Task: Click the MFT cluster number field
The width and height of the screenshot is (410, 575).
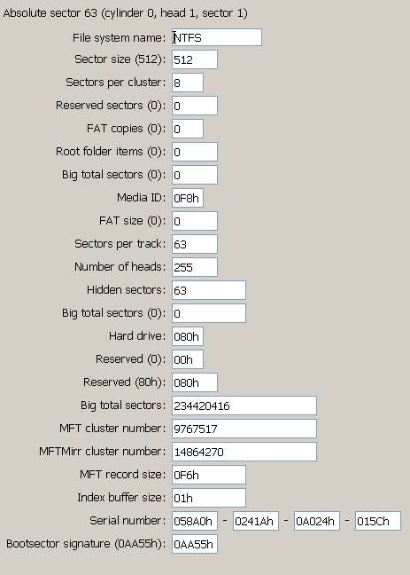Action: click(244, 429)
